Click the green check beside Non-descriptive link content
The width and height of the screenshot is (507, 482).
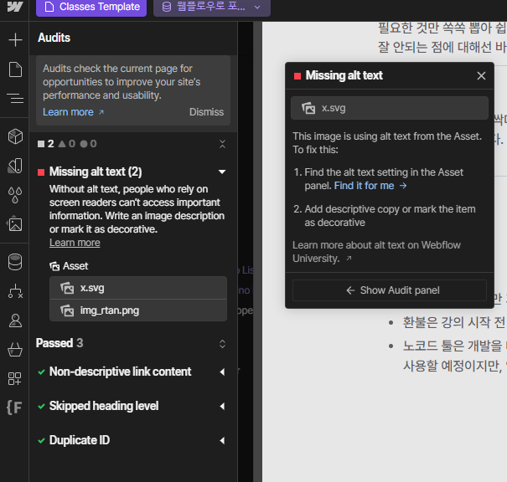click(41, 372)
